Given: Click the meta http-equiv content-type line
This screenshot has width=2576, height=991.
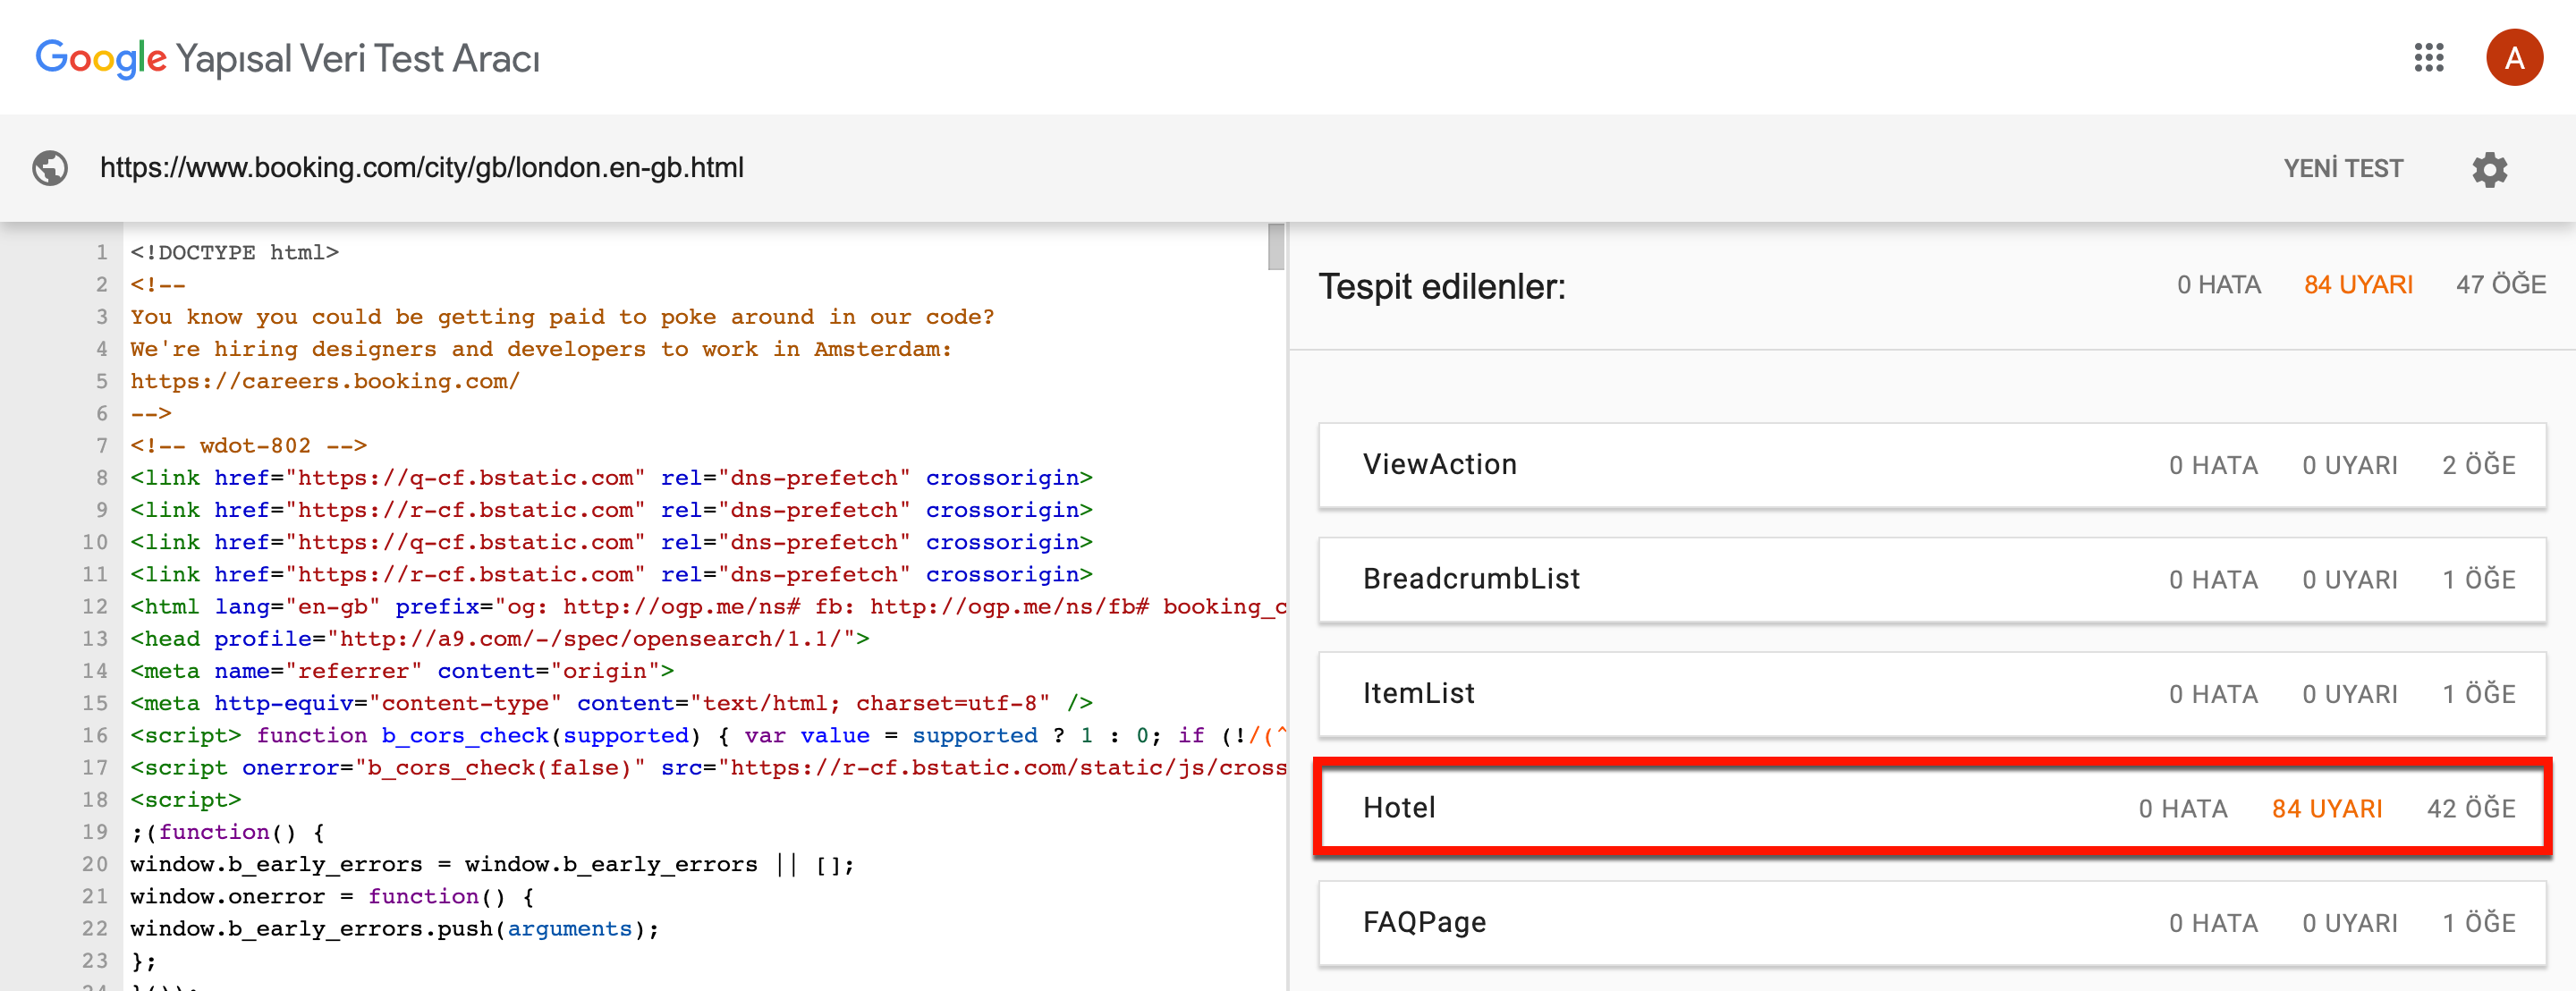Looking at the screenshot, I should (x=611, y=703).
